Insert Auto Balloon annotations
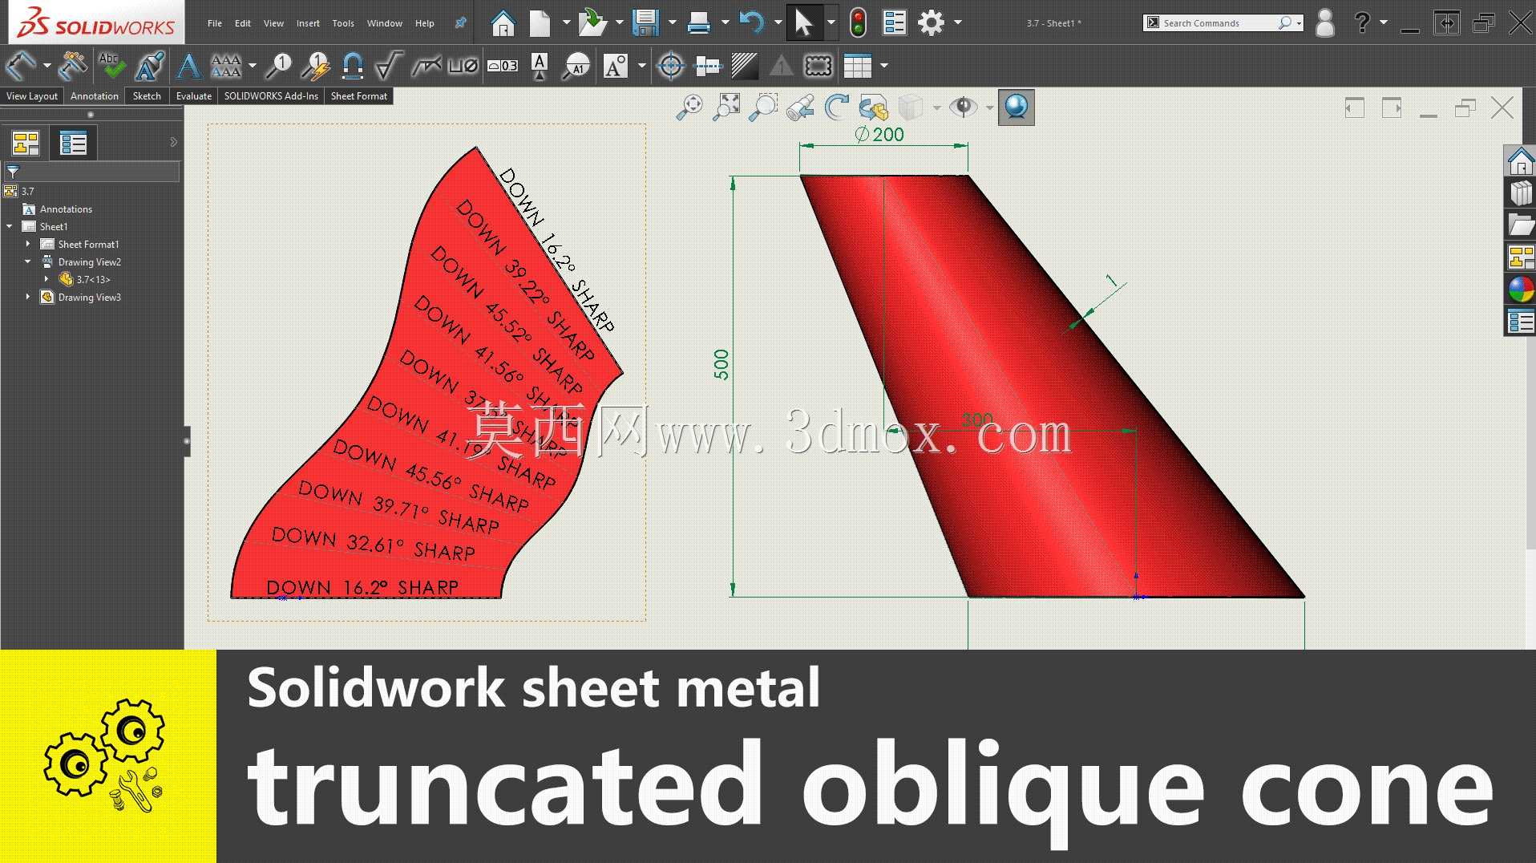This screenshot has height=863, width=1536. point(315,66)
